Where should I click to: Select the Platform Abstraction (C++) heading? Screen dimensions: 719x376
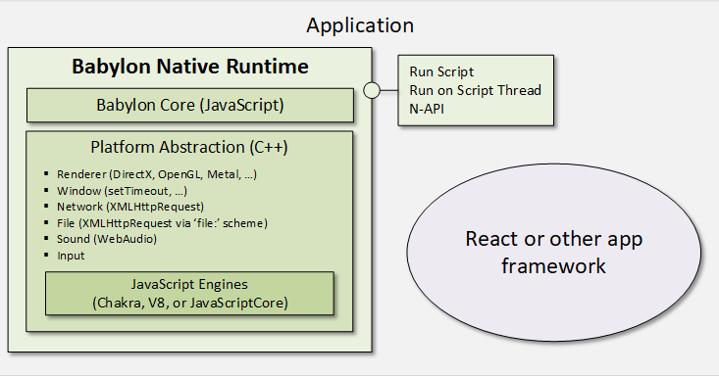coord(189,148)
